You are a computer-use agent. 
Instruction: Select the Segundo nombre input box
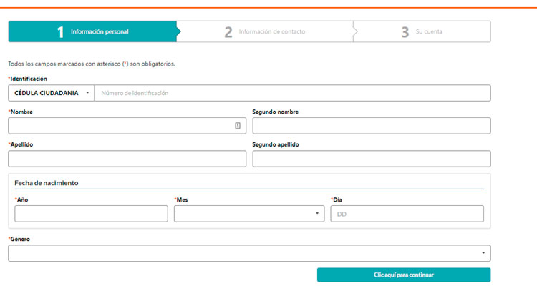371,125
